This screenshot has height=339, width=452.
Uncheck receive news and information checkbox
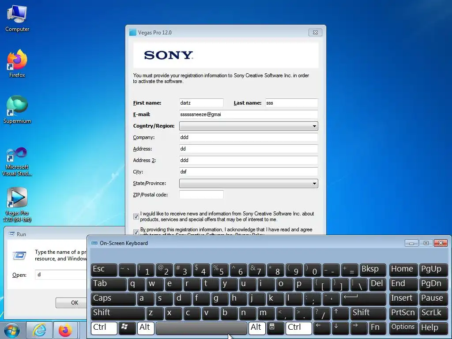(x=136, y=216)
